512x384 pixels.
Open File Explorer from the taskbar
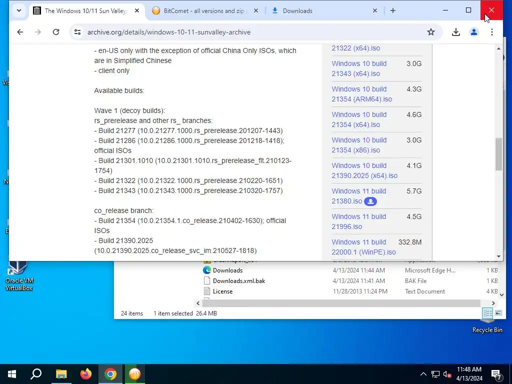click(x=61, y=374)
